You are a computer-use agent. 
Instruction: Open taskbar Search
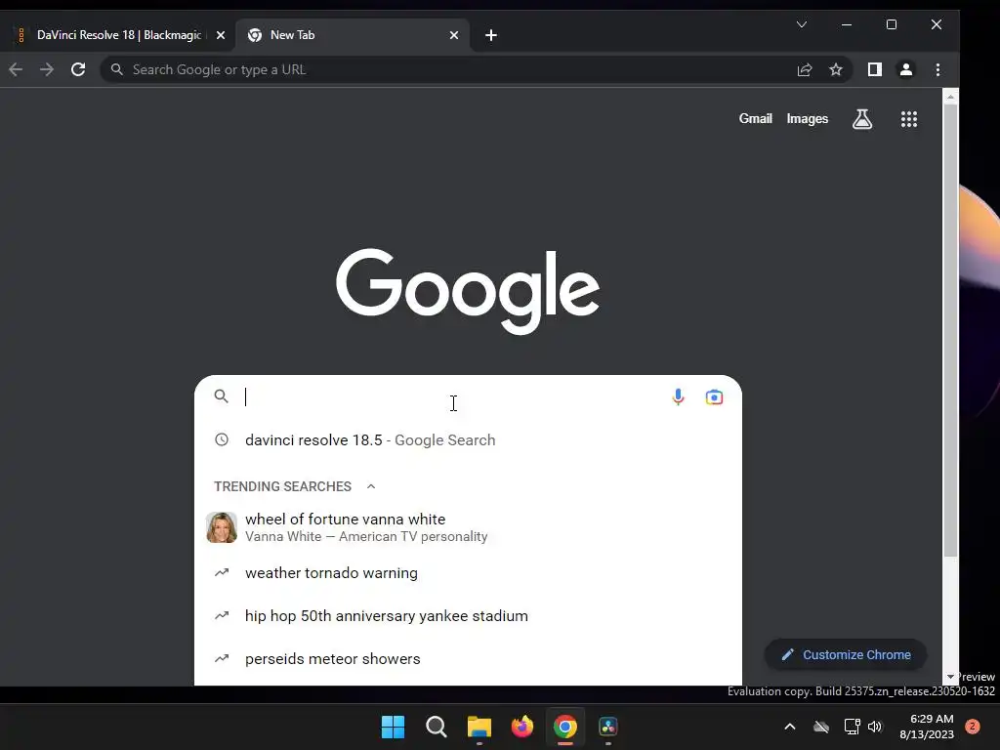click(x=437, y=727)
